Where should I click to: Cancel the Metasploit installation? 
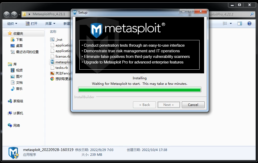click(193, 105)
